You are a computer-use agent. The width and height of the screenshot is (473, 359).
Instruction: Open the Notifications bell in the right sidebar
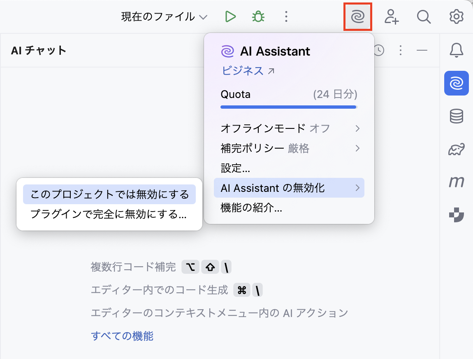click(457, 50)
